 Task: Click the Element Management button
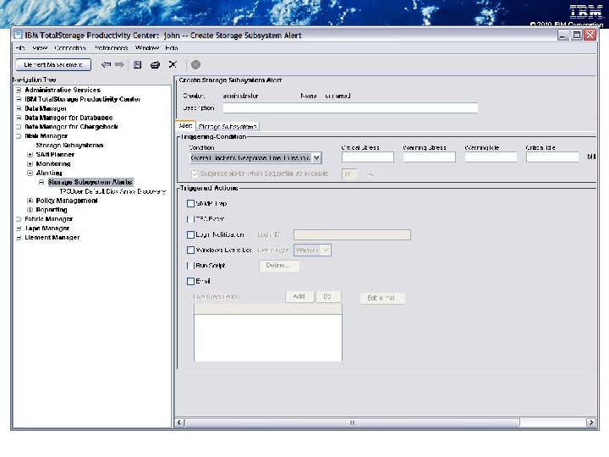[52, 64]
